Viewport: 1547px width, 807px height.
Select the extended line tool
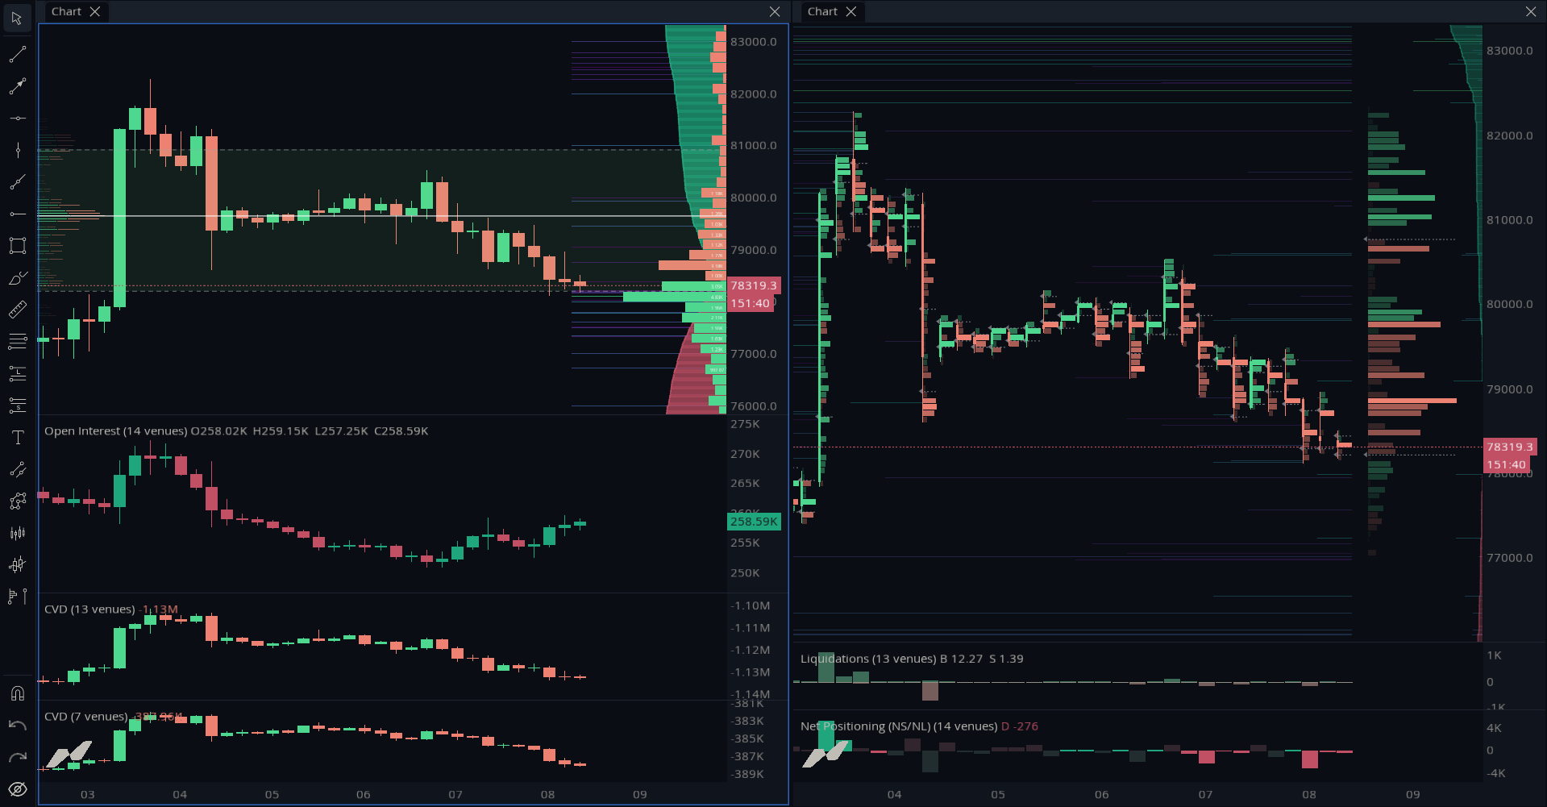click(17, 182)
